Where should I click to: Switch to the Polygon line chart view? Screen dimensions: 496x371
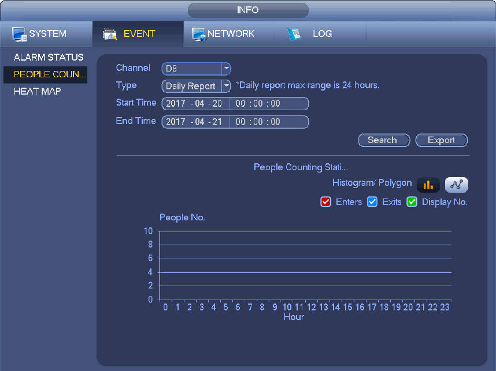(x=457, y=185)
